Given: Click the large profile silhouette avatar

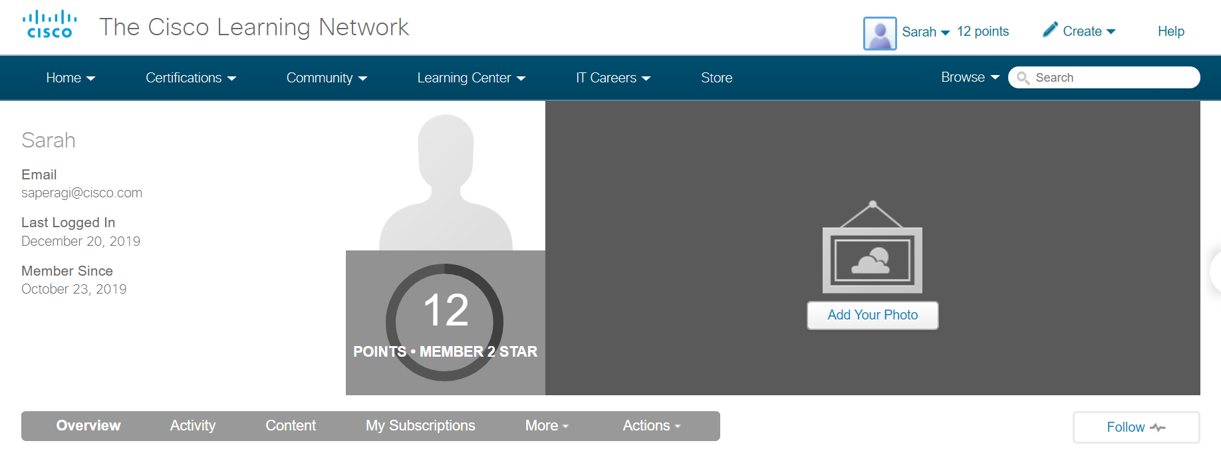Looking at the screenshot, I should click(446, 183).
